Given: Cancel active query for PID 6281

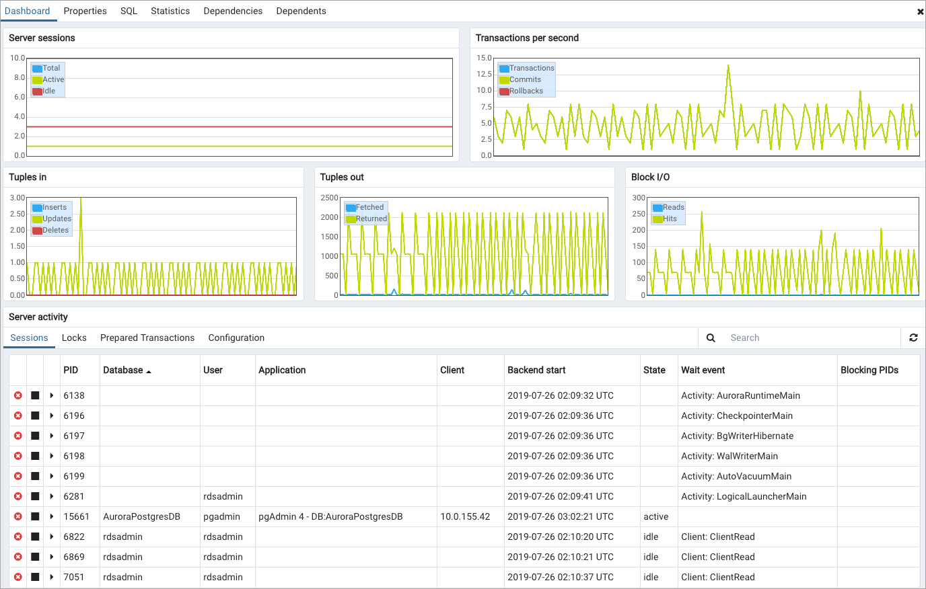Looking at the screenshot, I should pyautogui.click(x=35, y=496).
